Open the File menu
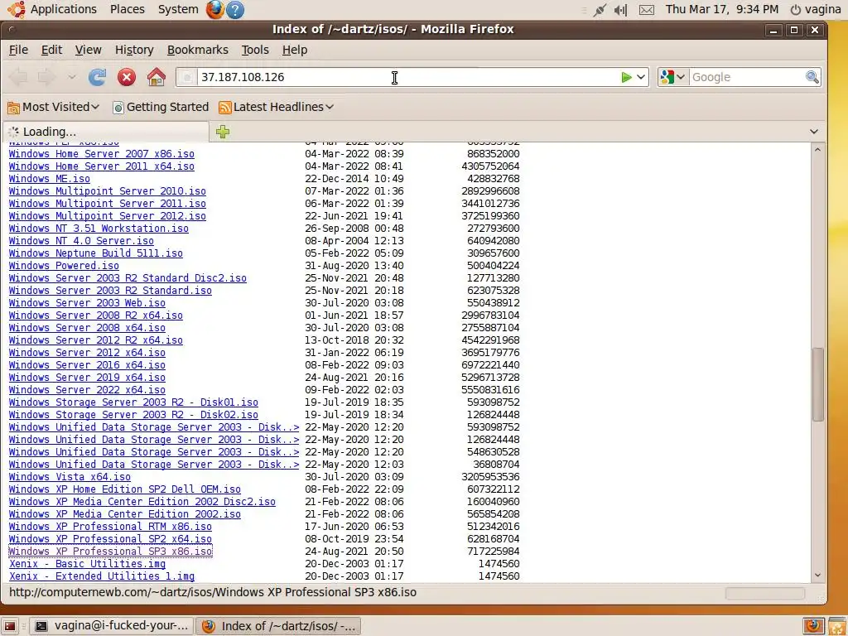 point(18,50)
